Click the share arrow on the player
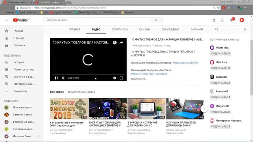Image resolution: width=253 pixels, height=142 pixels. [121, 43]
